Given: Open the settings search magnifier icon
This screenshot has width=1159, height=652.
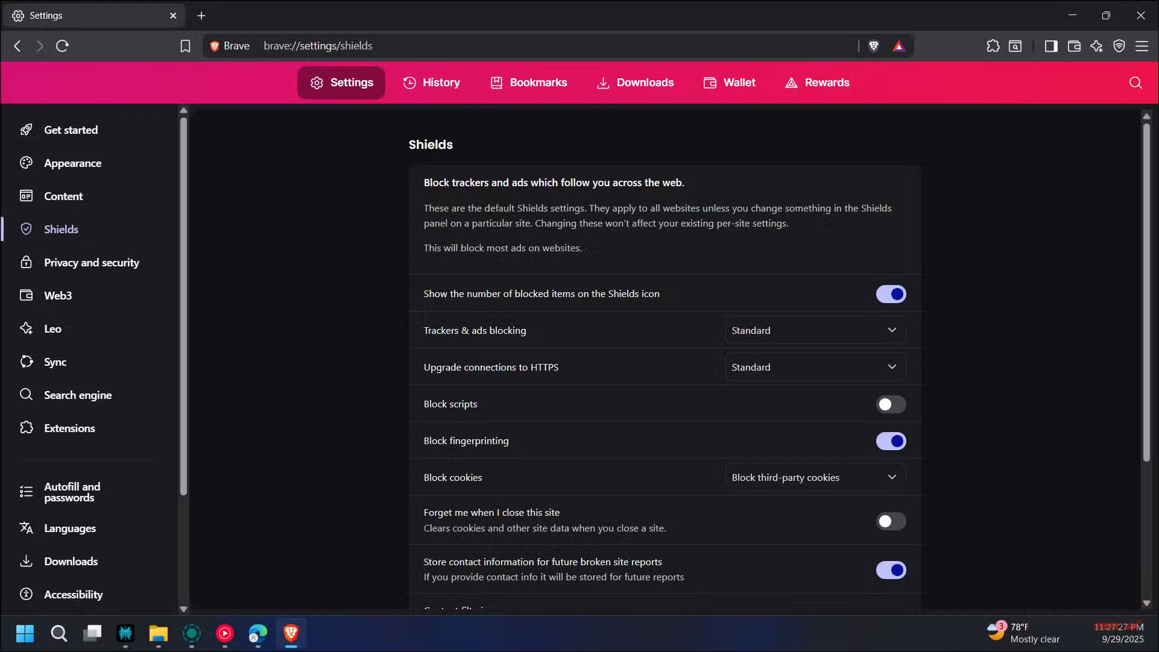Looking at the screenshot, I should tap(1135, 83).
